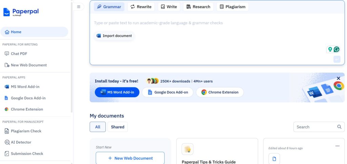Screen dimensions: 347x164
Task: Click the 'Start New' label
Action: 104,147
